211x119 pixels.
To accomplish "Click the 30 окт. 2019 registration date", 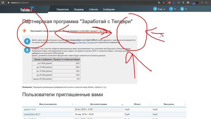I will coord(84,109).
